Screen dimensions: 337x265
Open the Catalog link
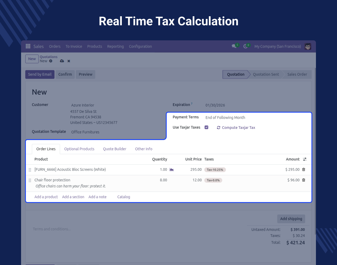pyautogui.click(x=124, y=197)
